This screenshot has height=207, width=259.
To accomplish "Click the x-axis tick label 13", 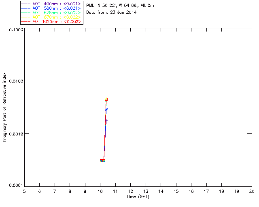I will coord(146,191).
